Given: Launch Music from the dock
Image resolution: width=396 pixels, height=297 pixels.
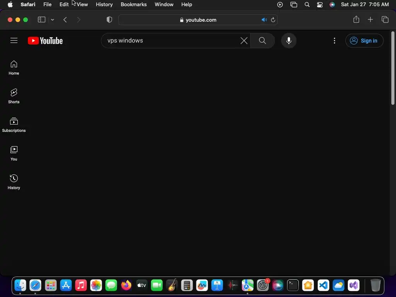Looking at the screenshot, I should pos(81,285).
